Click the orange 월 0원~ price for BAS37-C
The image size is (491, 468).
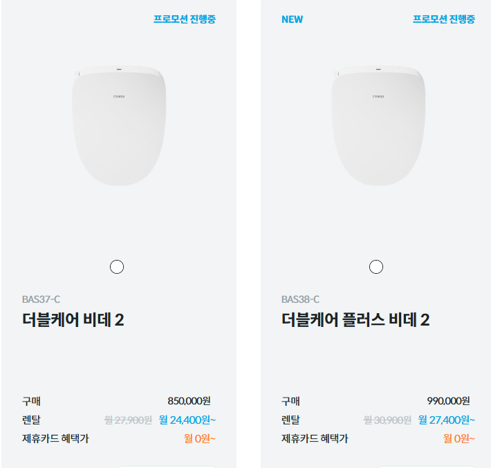click(x=200, y=438)
